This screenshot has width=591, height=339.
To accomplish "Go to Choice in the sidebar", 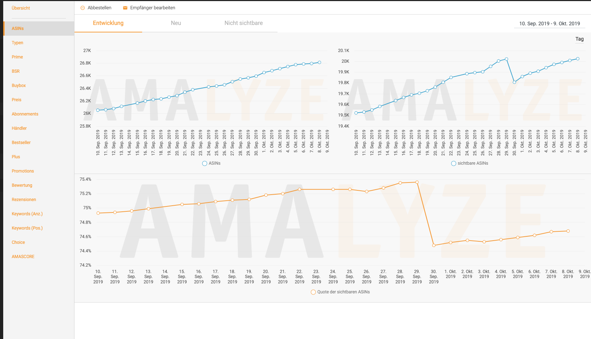I will pyautogui.click(x=18, y=242).
